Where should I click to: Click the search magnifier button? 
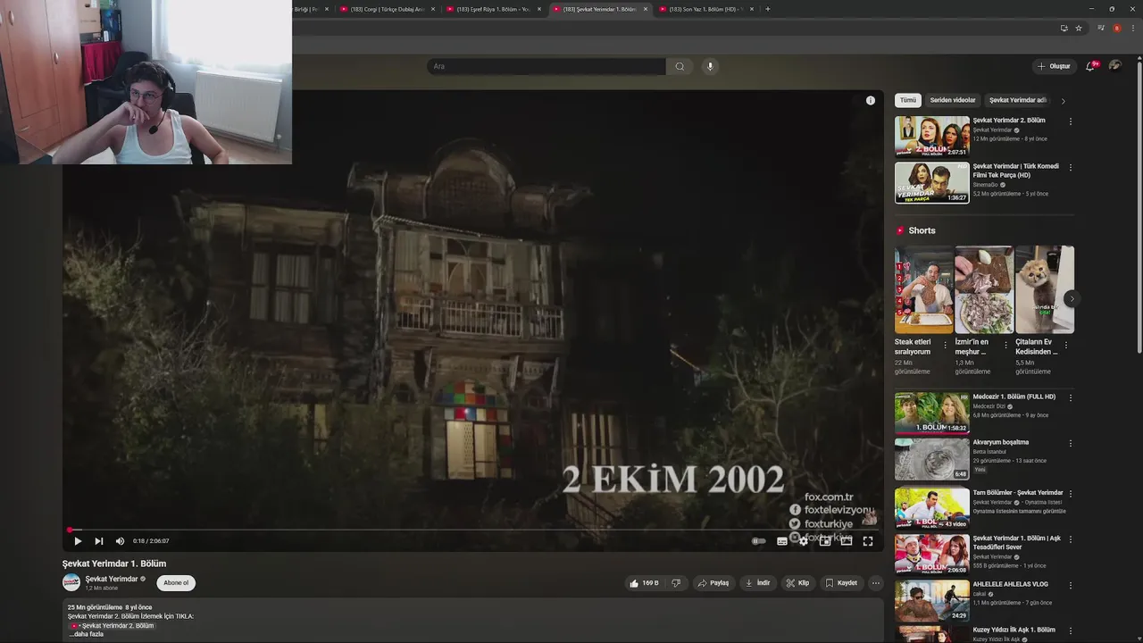pyautogui.click(x=680, y=66)
